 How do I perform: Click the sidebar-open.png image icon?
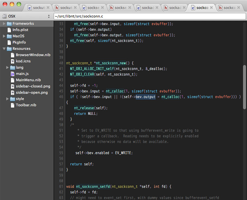pyautogui.click(x=12, y=92)
